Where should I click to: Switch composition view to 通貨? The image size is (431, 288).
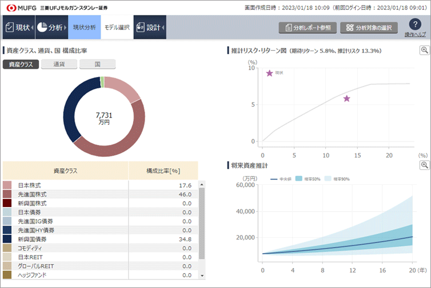[x=59, y=64]
